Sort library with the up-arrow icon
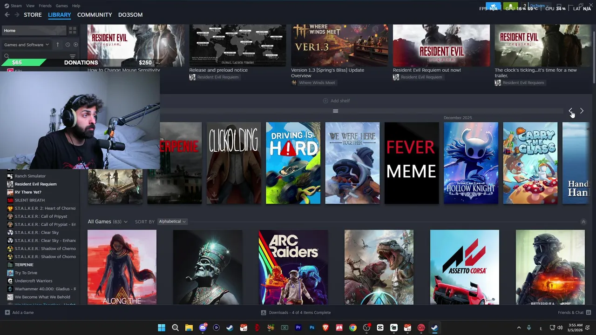 coord(58,45)
